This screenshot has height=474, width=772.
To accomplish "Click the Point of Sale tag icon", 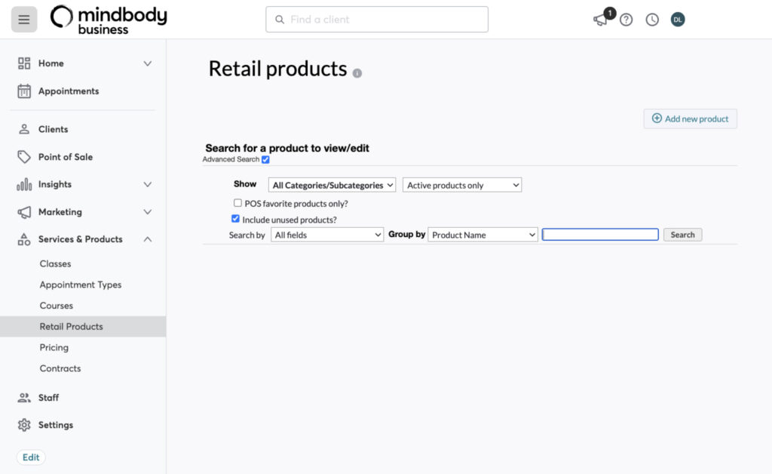I will pos(24,157).
